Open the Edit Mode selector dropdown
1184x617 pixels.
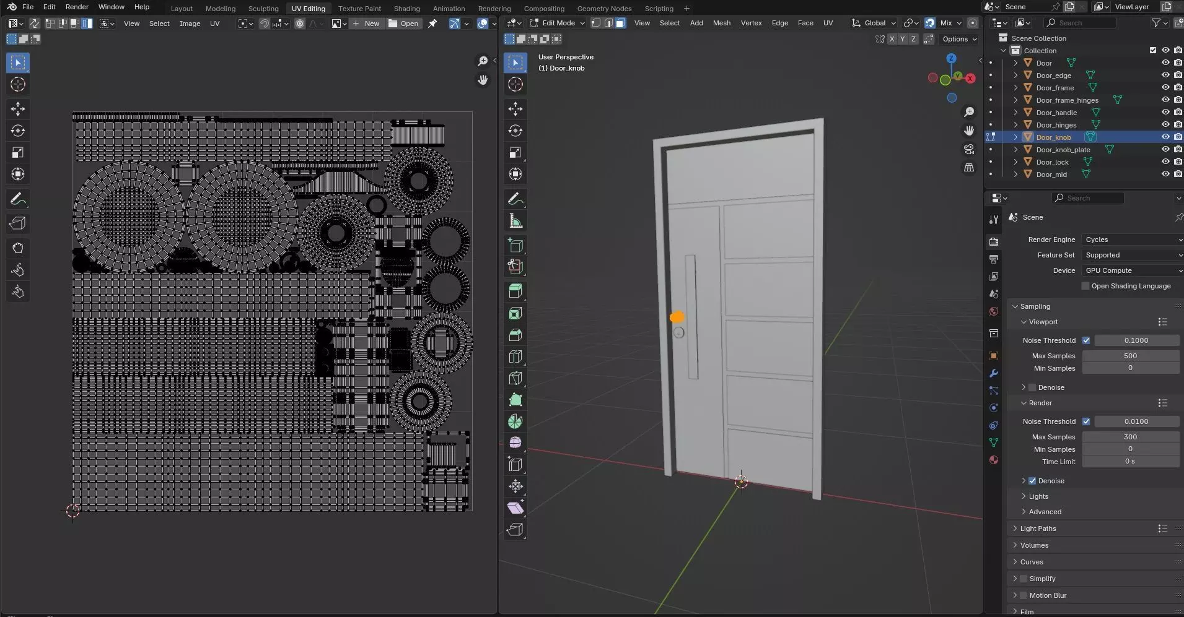(557, 23)
